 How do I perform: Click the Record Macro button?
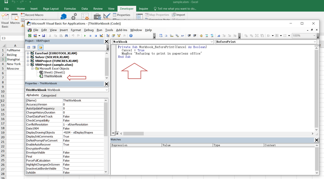point(32,15)
